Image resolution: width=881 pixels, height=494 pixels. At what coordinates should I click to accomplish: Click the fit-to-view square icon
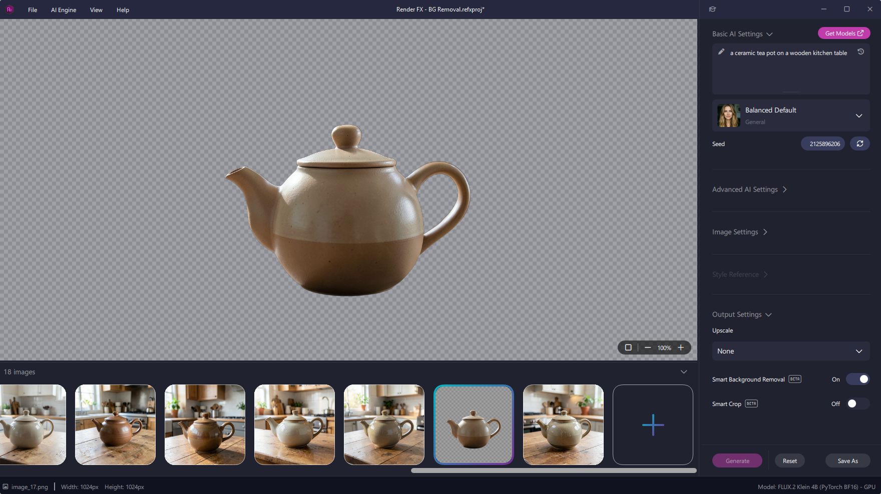[x=628, y=347]
